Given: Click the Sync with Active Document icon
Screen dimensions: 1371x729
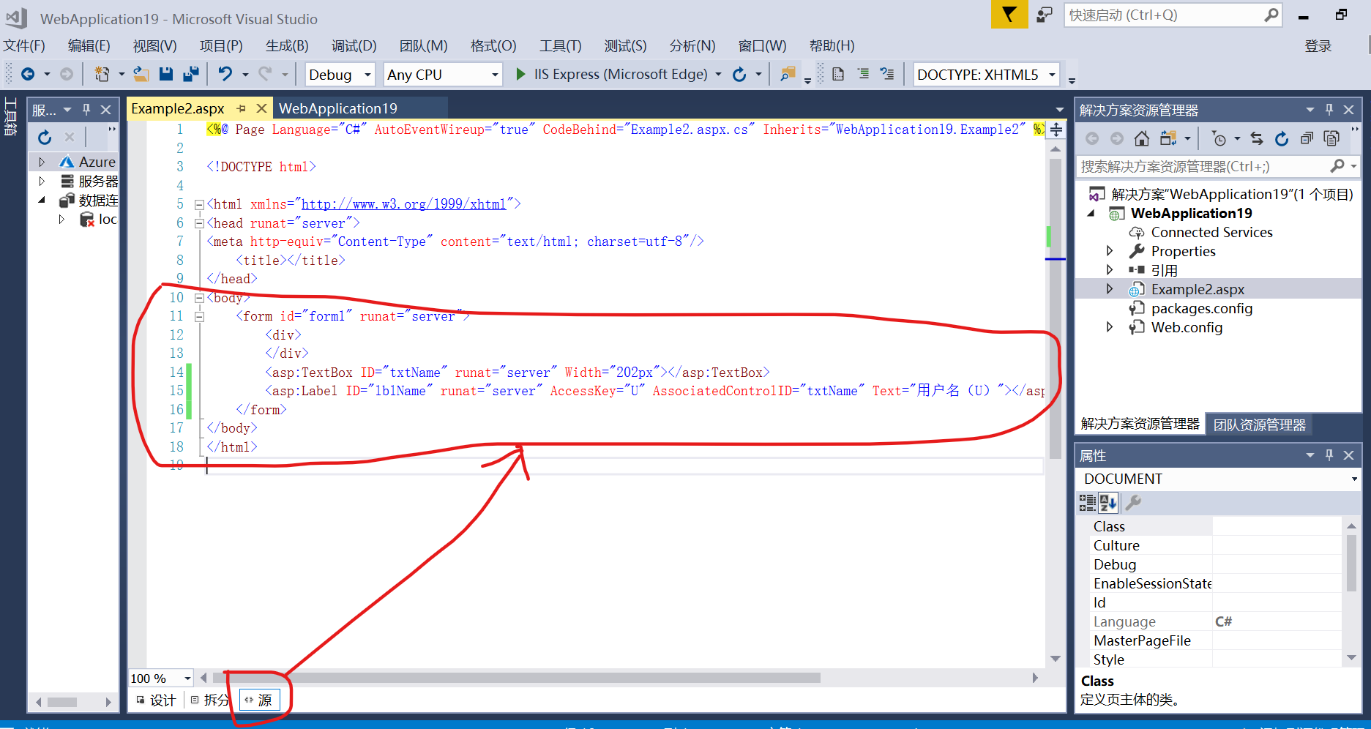Looking at the screenshot, I should click(1257, 138).
